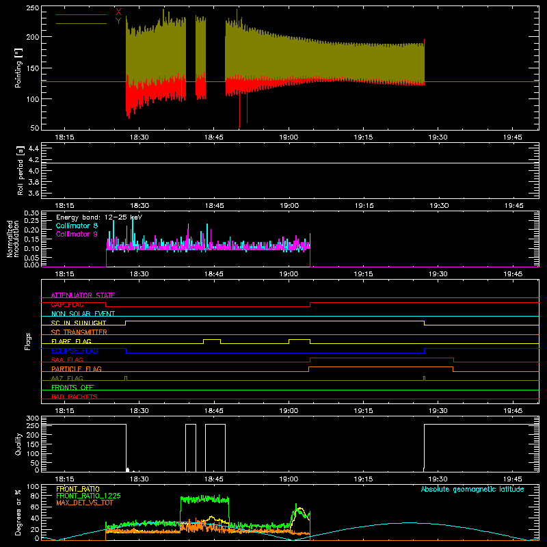The height and width of the screenshot is (547, 547).
Task: Click the green FRONT_RATIO_1225 legend entry
Action: click(x=89, y=496)
